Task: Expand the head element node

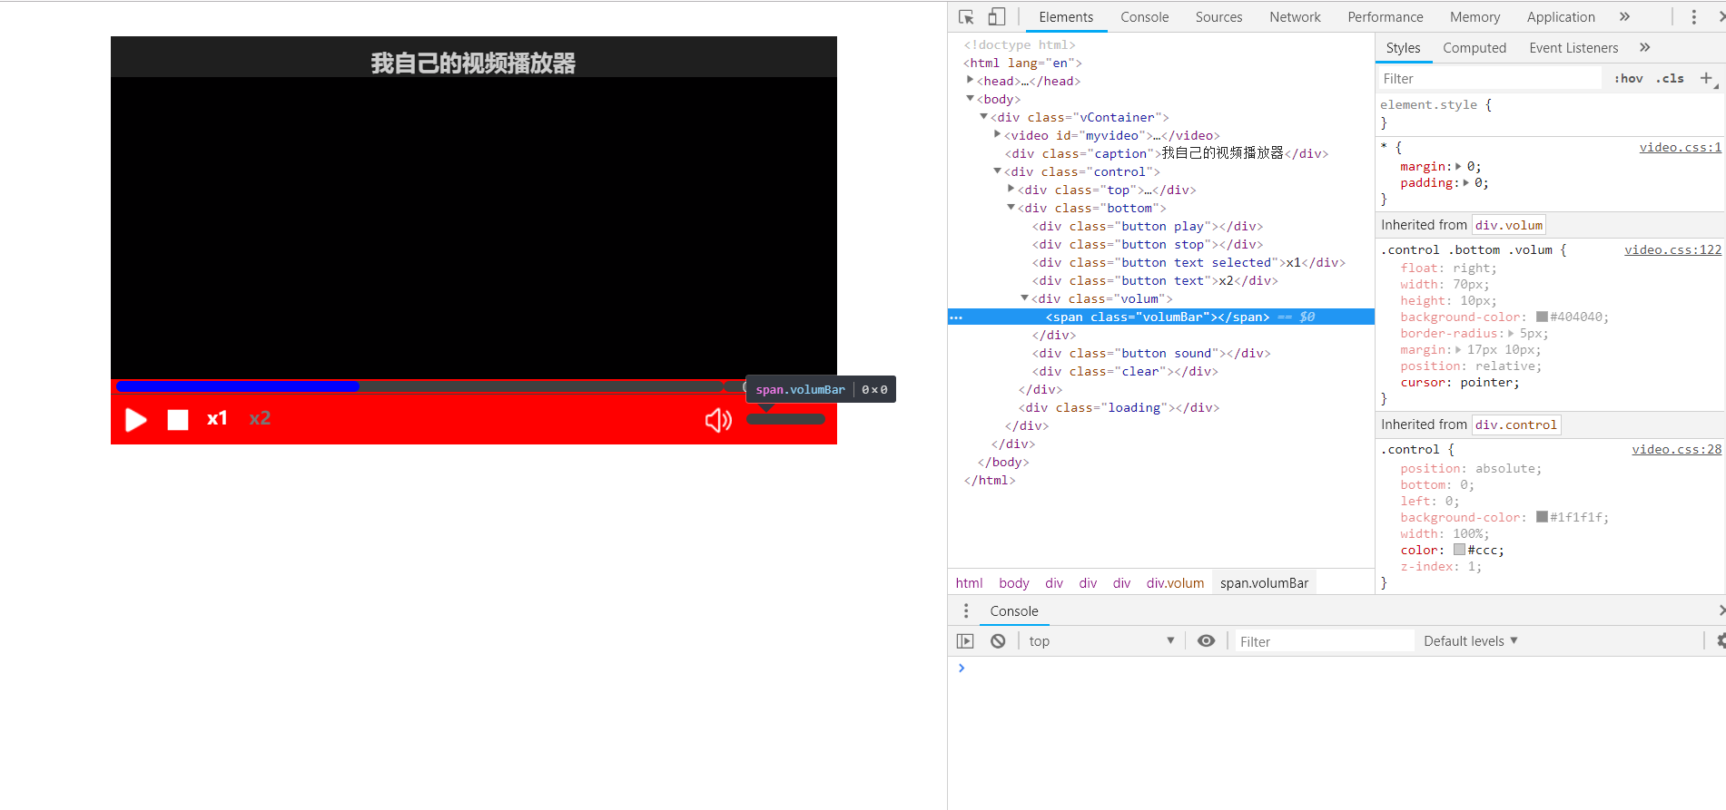Action: point(971,81)
